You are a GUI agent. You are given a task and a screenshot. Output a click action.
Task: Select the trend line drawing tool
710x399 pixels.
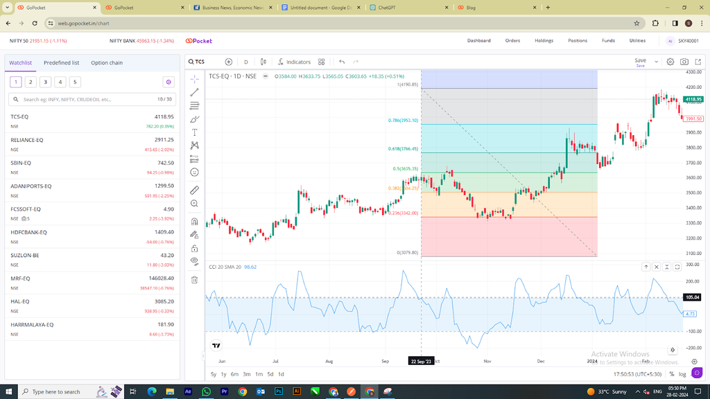[x=194, y=92]
